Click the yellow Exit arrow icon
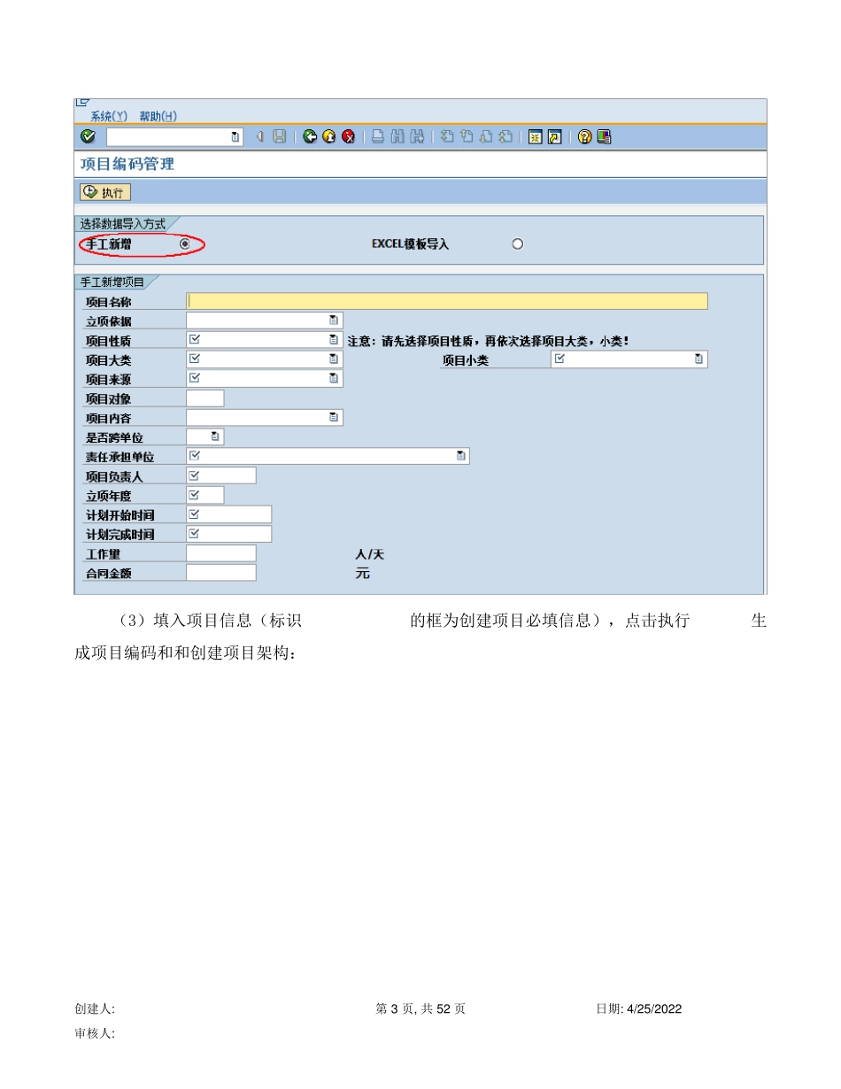Screen dimensions: 841x1089 click(x=328, y=136)
